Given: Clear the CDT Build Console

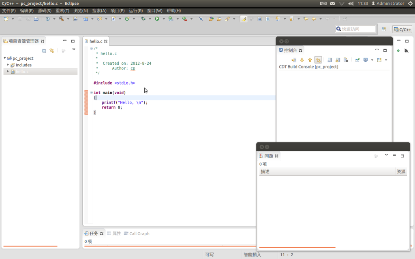Looking at the screenshot, I should 329,59.
